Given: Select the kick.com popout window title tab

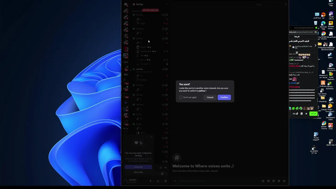Looking at the screenshot, I should 304,28.
